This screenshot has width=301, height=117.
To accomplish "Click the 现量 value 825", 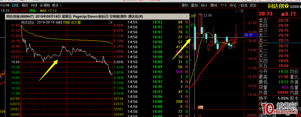I will [285, 87].
